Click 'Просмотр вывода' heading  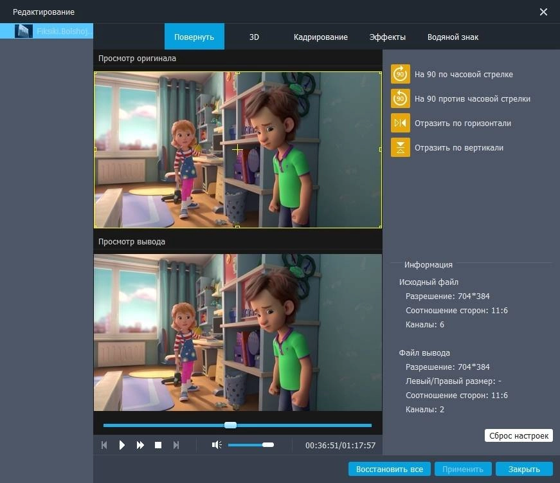click(x=131, y=242)
